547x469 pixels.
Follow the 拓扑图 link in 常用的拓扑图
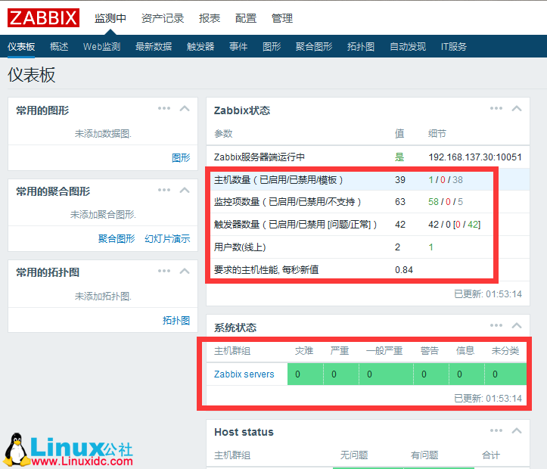176,321
